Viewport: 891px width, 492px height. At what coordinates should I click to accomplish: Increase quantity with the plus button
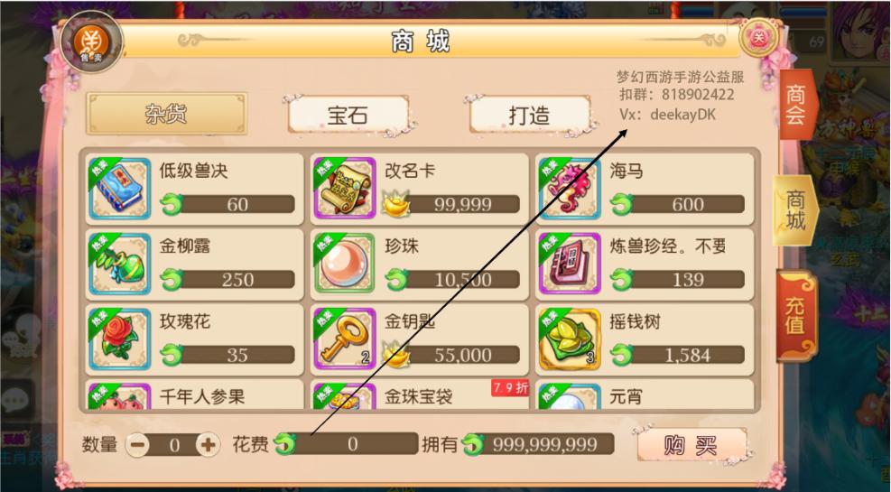(x=208, y=445)
